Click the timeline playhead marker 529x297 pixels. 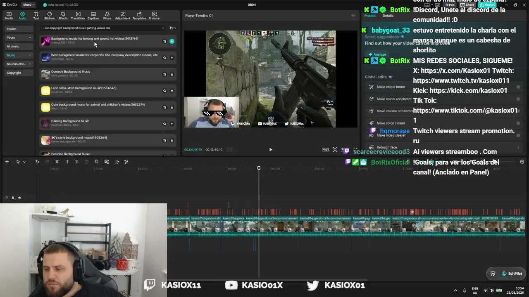259,168
